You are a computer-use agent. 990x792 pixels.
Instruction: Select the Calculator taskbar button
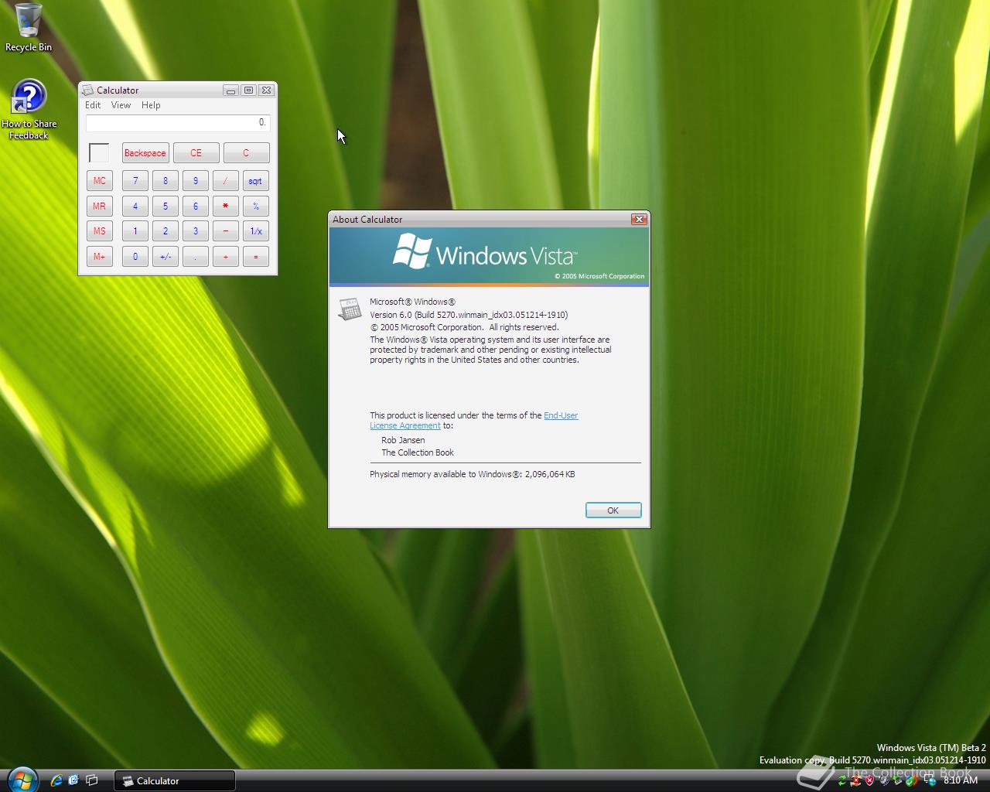(x=175, y=780)
